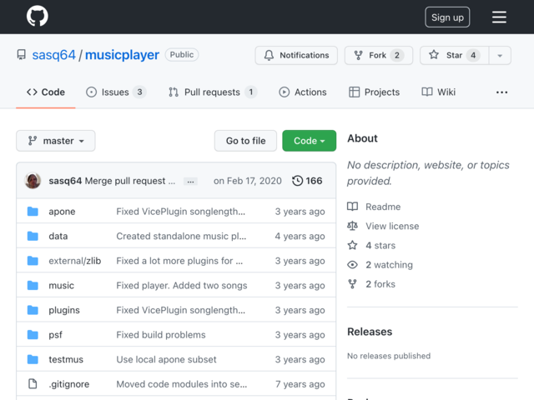Click the Readme book icon
Screen dimensions: 534x400
352,207
